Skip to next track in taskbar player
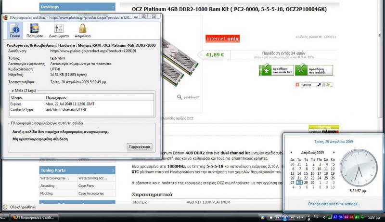The height and width of the screenshot is (222, 385). tap(292, 218)
